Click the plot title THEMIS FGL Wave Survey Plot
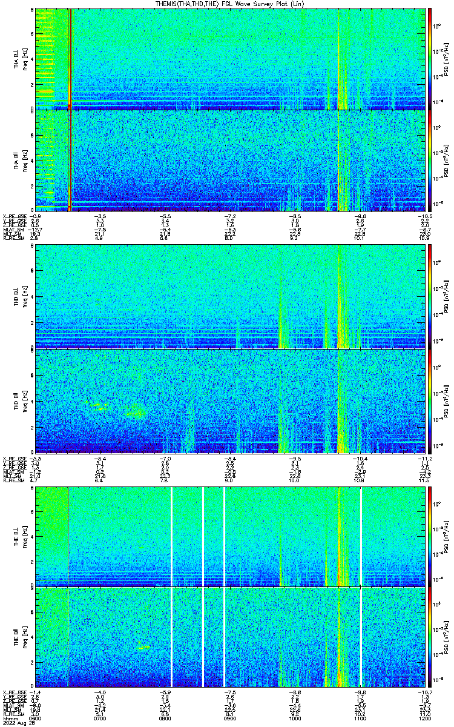This screenshot has width=454, height=727. coord(229,4)
